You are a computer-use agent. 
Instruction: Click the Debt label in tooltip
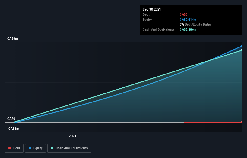point(146,14)
